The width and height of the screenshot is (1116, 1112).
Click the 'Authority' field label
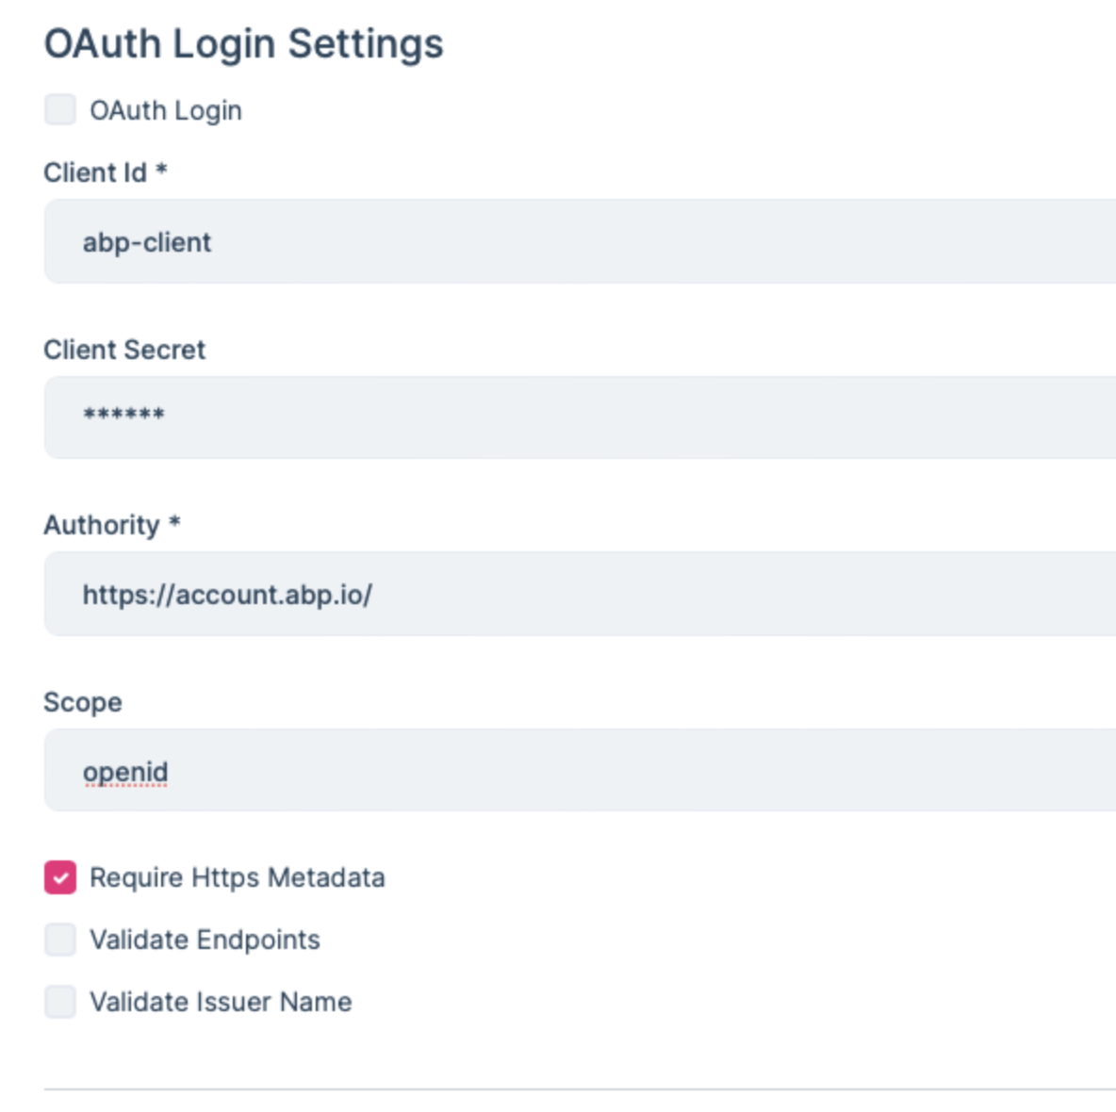[x=101, y=525]
